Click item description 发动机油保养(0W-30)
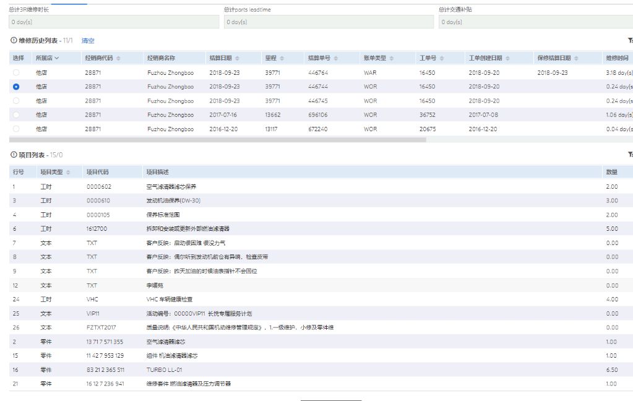The image size is (633, 401). coord(173,200)
